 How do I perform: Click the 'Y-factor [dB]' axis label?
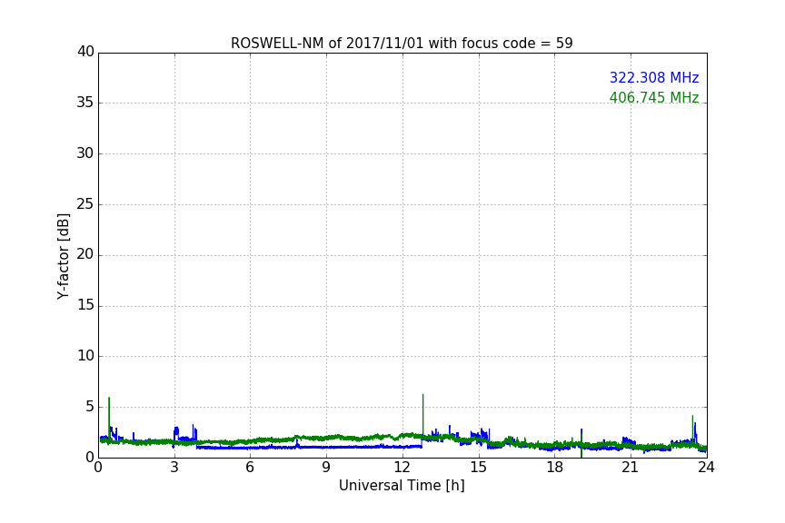click(63, 256)
